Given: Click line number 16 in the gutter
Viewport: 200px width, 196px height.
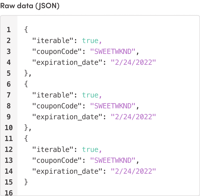Looking at the screenshot, I should pos(9,193).
